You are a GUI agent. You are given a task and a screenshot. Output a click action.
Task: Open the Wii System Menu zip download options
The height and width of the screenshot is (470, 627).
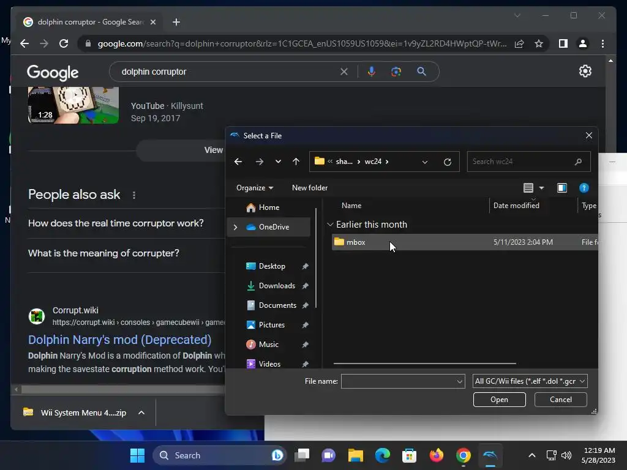141,413
